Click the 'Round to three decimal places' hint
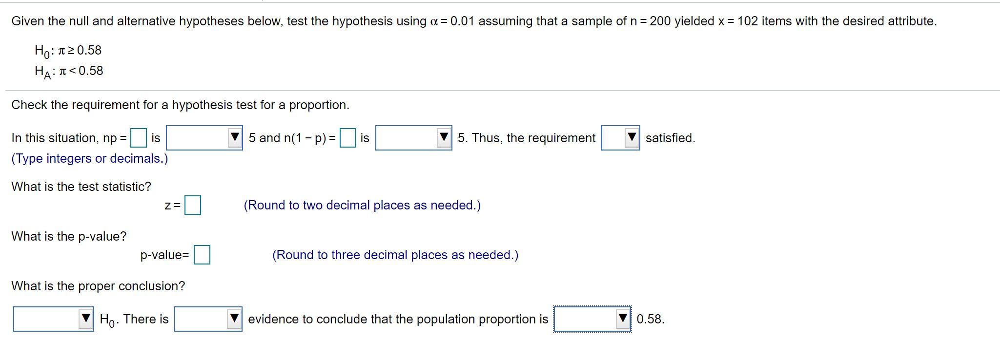1000x358 pixels. [x=395, y=255]
